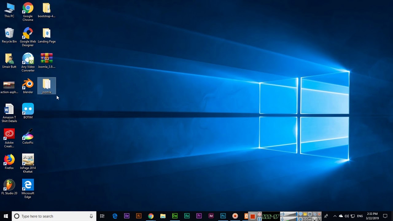Select the InPage 2014 Khattat shortcut
Viewport: 393px width, 221px height.
28,164
